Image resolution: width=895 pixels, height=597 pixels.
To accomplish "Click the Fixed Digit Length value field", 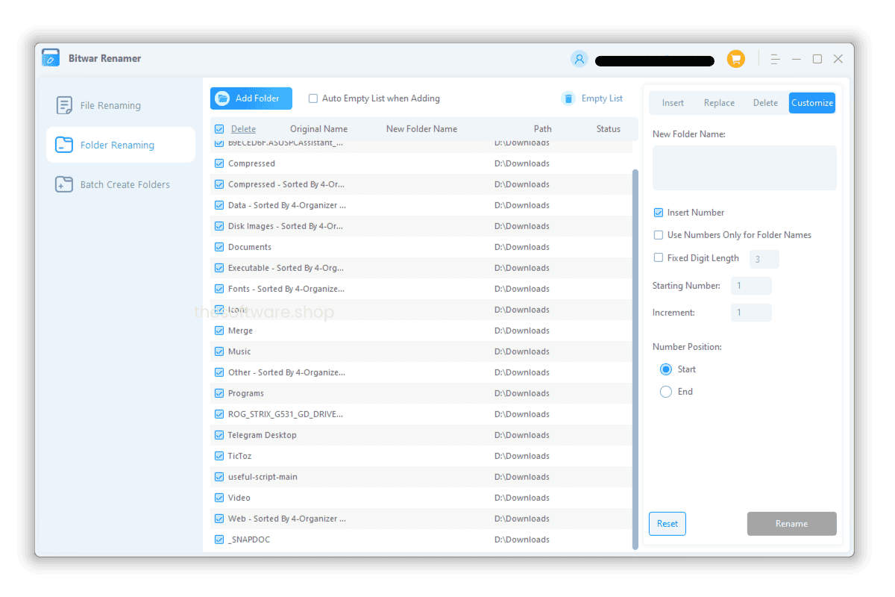I will [x=764, y=260].
